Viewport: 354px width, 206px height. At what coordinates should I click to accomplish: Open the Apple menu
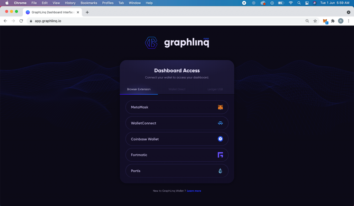[x=7, y=3]
